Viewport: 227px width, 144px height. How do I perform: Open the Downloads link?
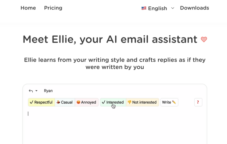tap(194, 8)
